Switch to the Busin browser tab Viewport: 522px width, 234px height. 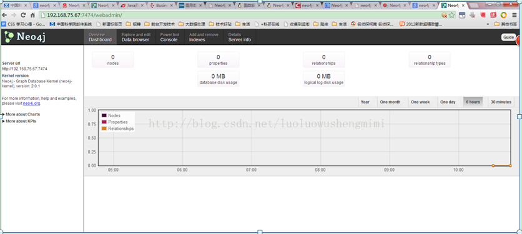(x=161, y=6)
